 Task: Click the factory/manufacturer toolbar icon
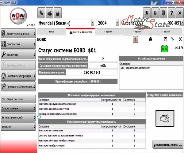pos(58,13)
